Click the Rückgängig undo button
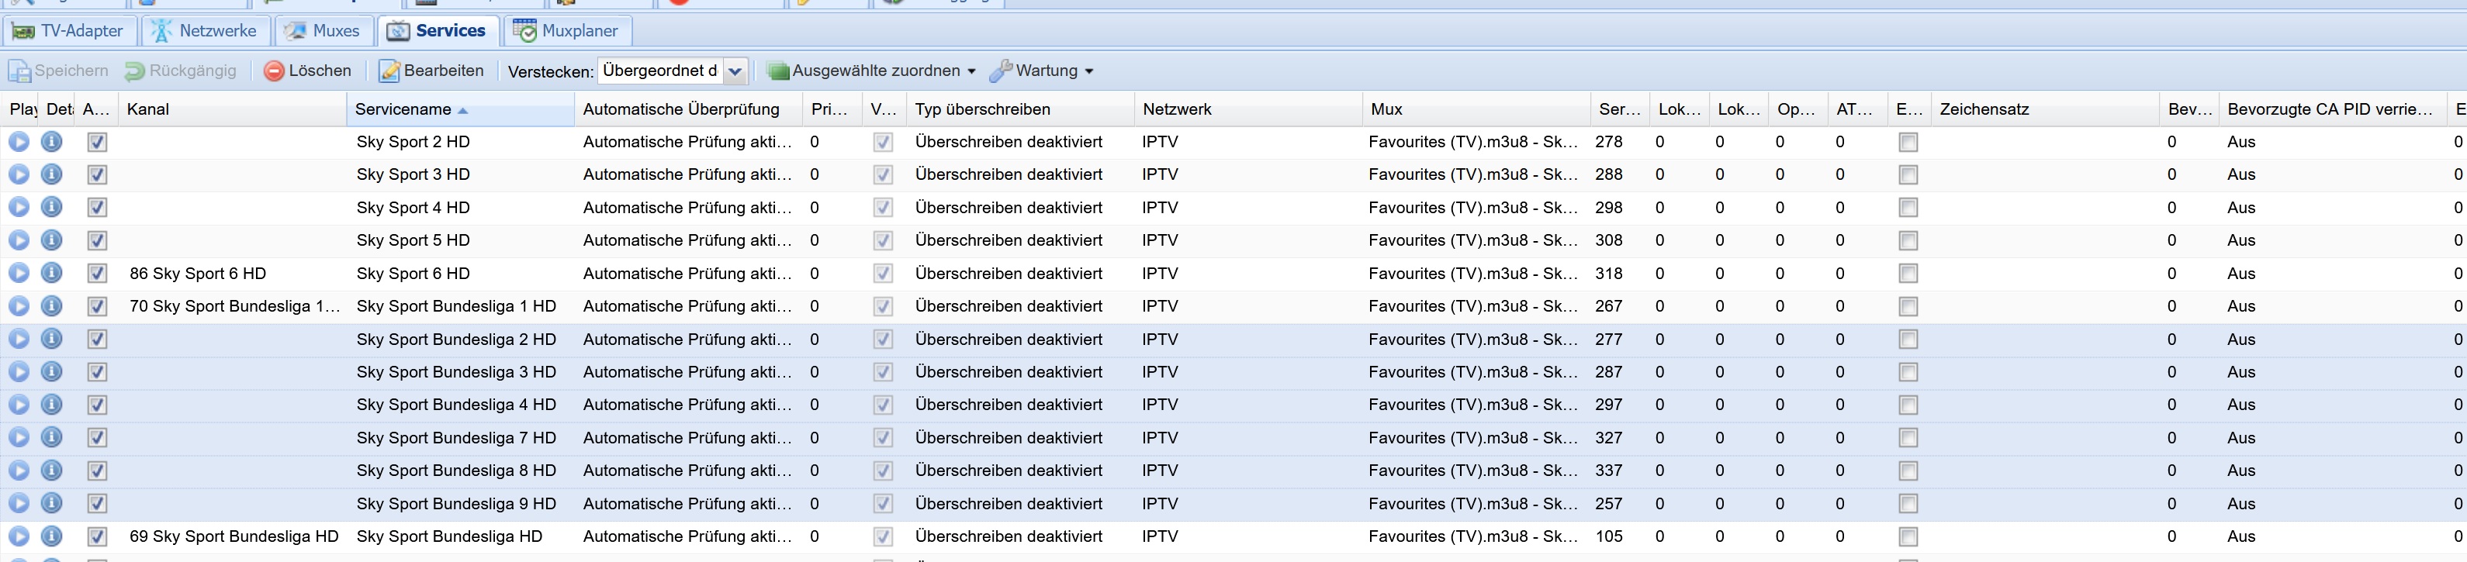2467x562 pixels. tap(180, 71)
